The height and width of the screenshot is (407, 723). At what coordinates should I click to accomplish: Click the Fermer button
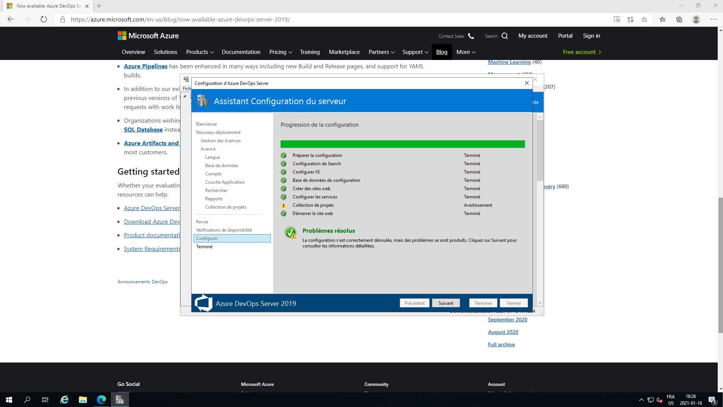513,303
